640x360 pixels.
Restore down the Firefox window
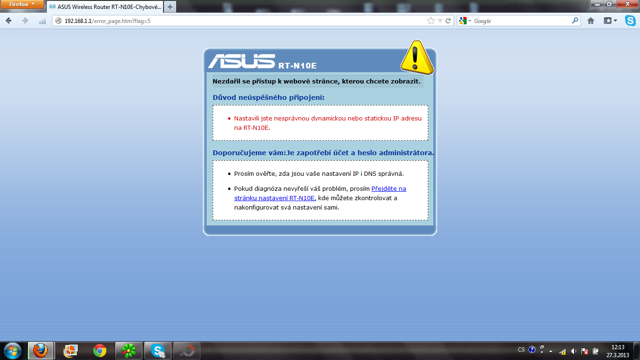(610, 4)
